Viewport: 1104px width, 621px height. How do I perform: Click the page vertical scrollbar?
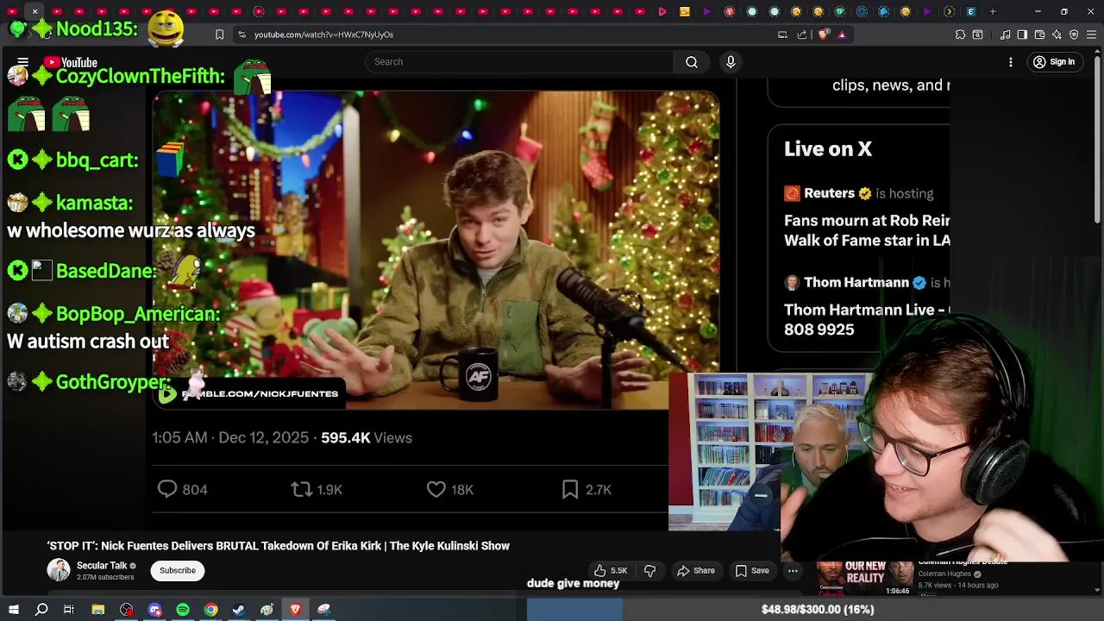(1097, 138)
